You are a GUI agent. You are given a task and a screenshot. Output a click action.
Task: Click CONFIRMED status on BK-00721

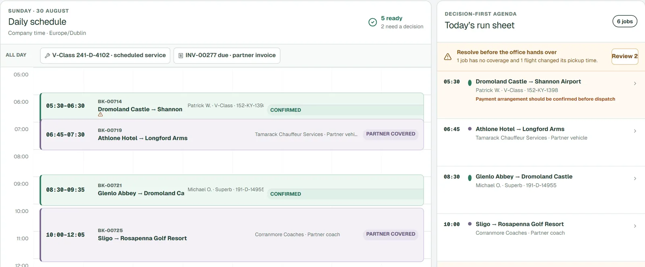285,194
